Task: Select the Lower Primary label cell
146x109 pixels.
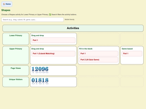Action: [16, 39]
